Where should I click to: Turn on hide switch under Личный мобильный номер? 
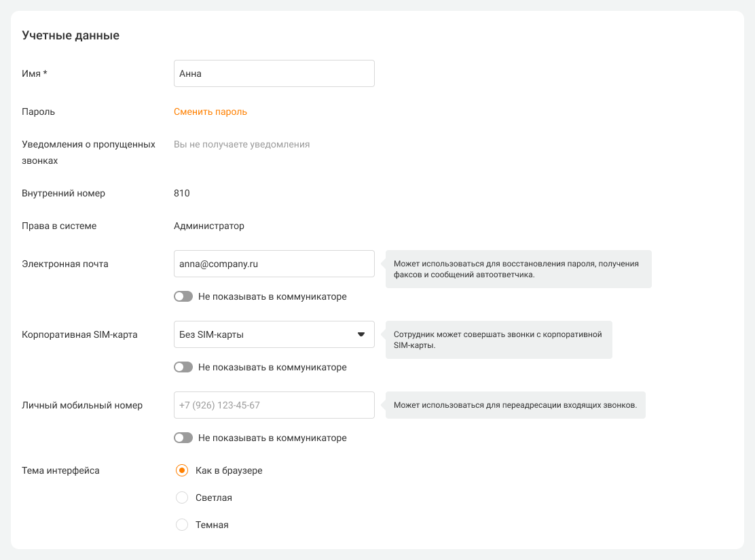click(183, 438)
